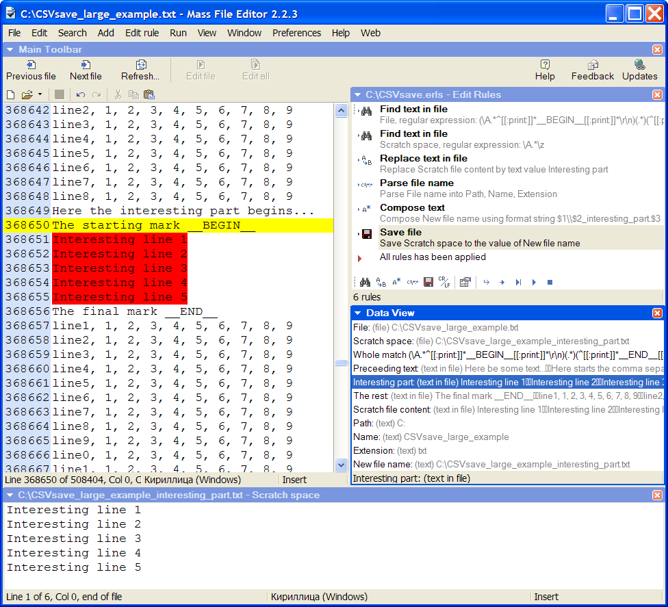The width and height of the screenshot is (668, 607).
Task: Click the CR/LF line ending rule icon
Action: tap(444, 282)
